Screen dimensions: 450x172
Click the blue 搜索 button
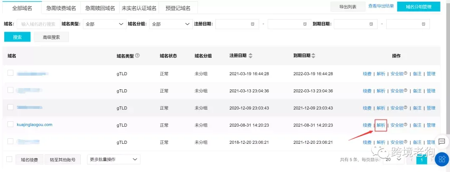(17, 37)
